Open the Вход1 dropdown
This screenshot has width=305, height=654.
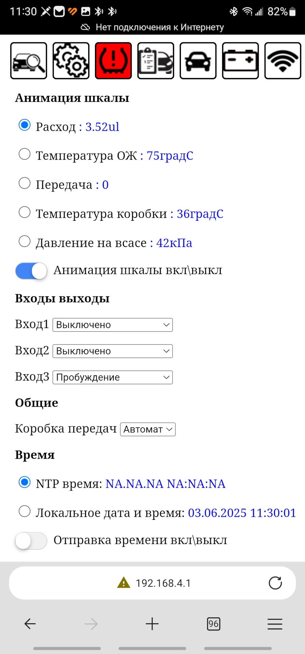click(113, 325)
